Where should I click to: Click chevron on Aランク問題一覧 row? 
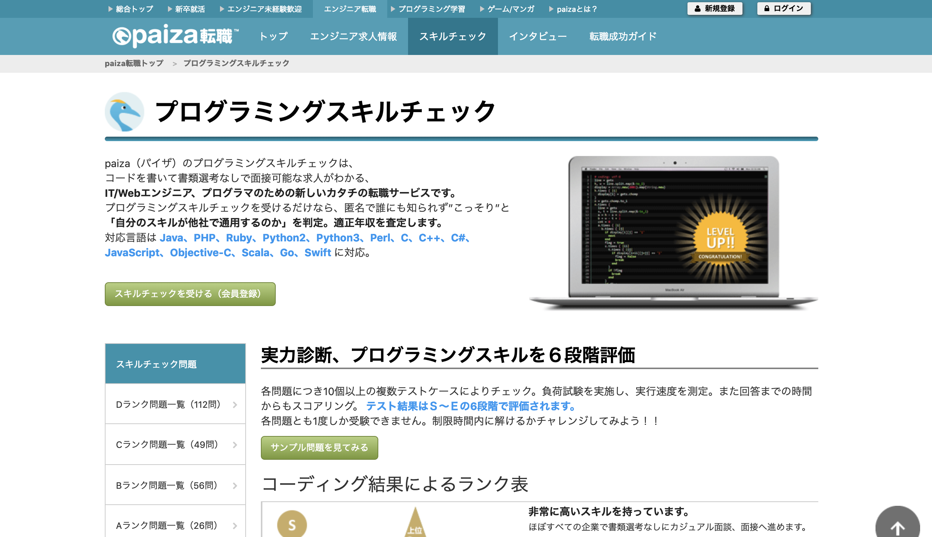point(235,526)
